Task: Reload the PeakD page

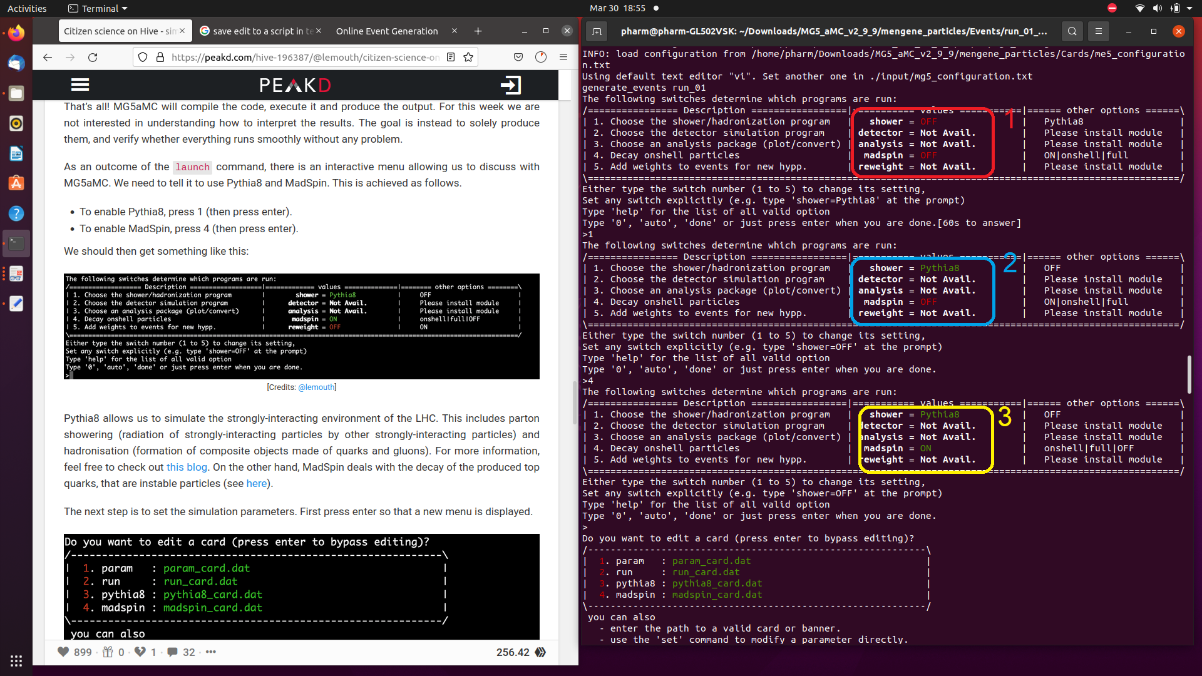Action: point(93,57)
